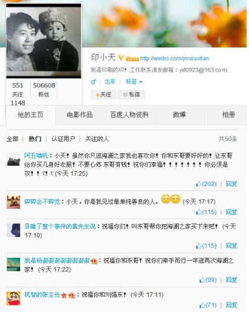The image size is (249, 312).
Task: Like 机智的张主任's comment with 71 likes
Action: click(208, 305)
